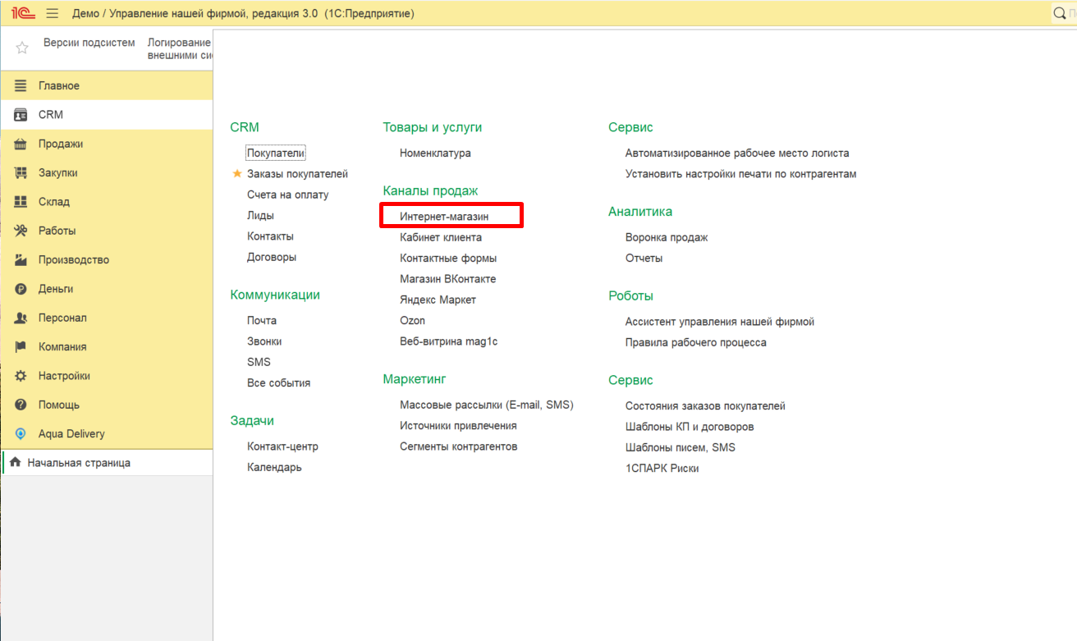Open the Договоры link
The height and width of the screenshot is (641, 1077).
[x=272, y=257]
